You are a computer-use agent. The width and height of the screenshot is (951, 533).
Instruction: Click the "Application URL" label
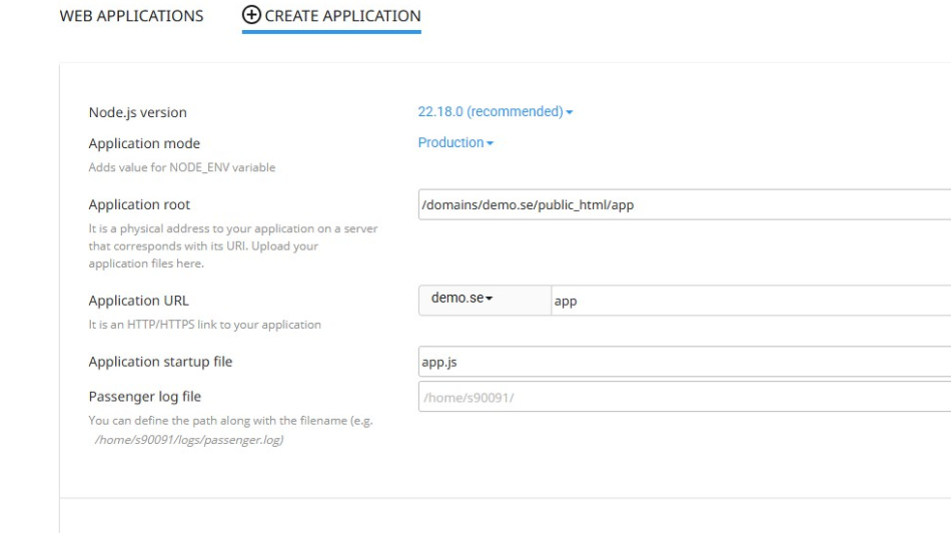pyautogui.click(x=138, y=301)
